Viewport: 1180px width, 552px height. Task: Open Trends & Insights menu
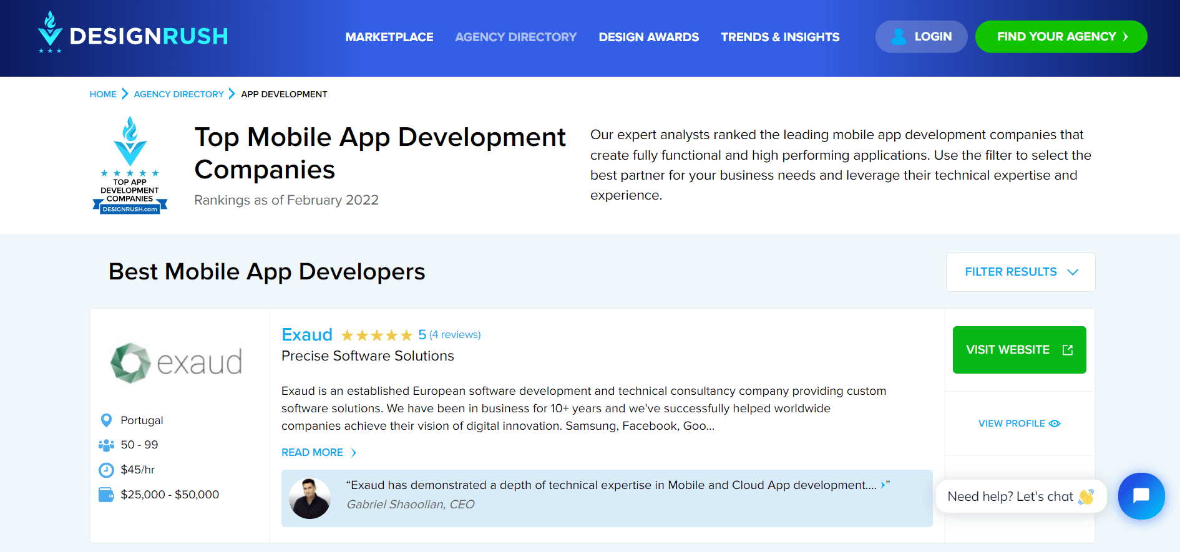[780, 37]
